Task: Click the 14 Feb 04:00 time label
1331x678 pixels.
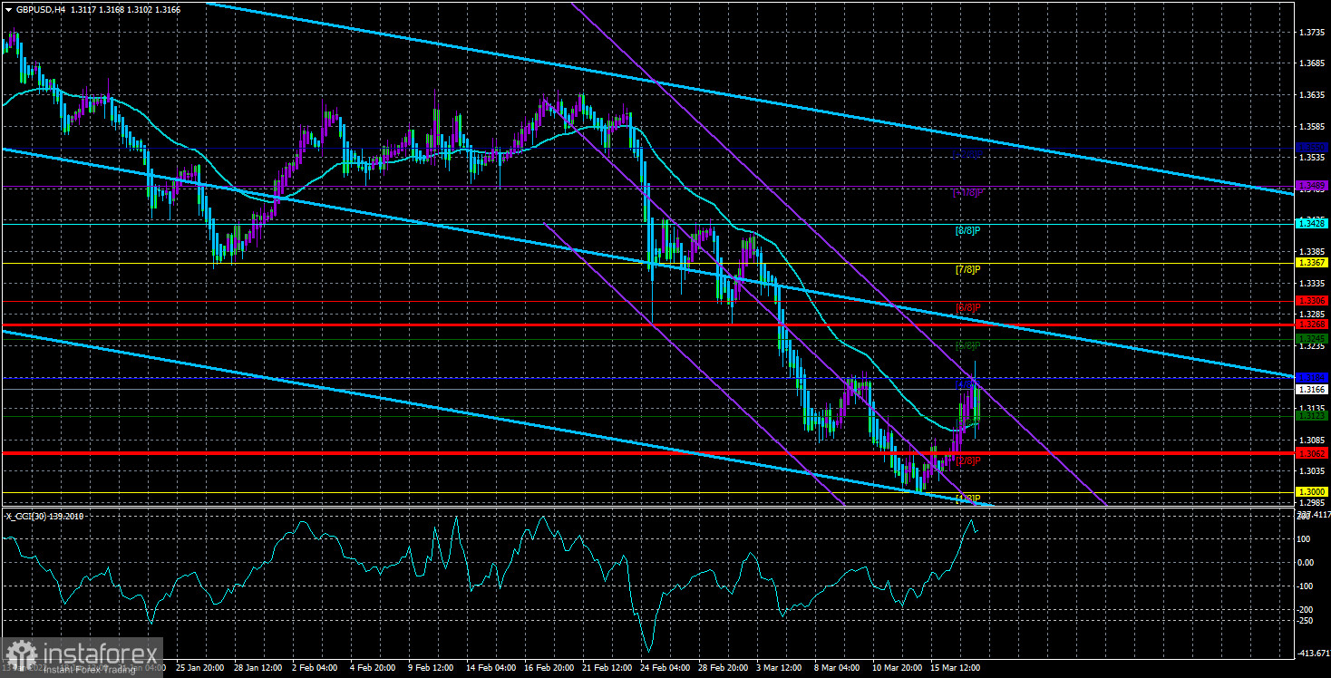Action: click(492, 668)
